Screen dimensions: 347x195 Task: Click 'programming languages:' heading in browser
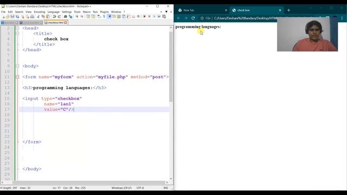[198, 27]
